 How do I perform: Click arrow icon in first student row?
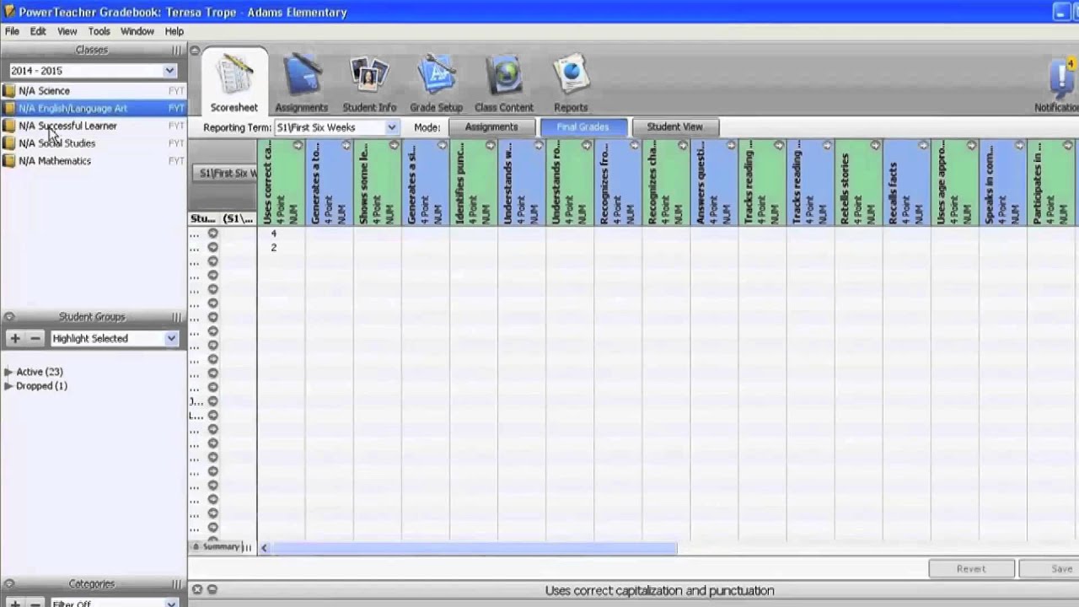click(x=212, y=234)
